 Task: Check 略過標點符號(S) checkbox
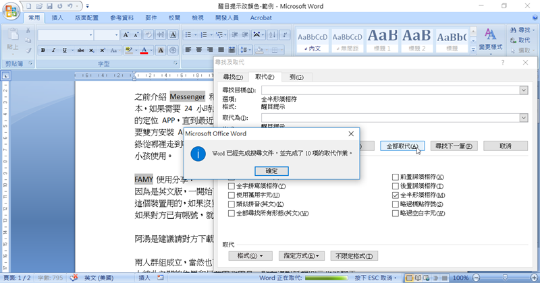click(x=396, y=204)
